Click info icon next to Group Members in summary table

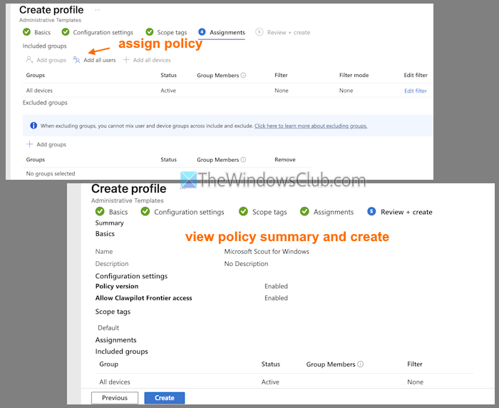[360, 364]
